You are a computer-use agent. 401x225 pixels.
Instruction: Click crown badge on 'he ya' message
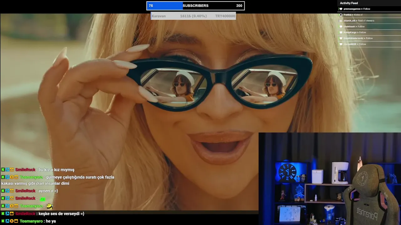click(16, 221)
